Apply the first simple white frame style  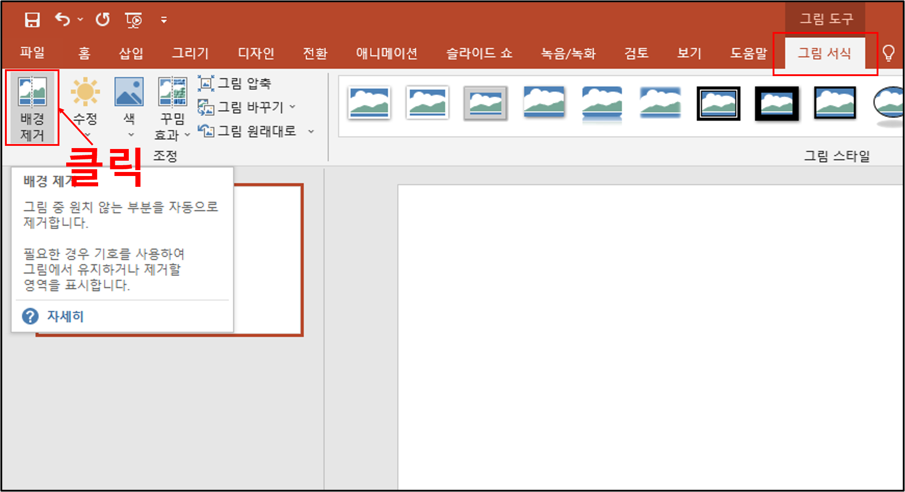pos(369,104)
